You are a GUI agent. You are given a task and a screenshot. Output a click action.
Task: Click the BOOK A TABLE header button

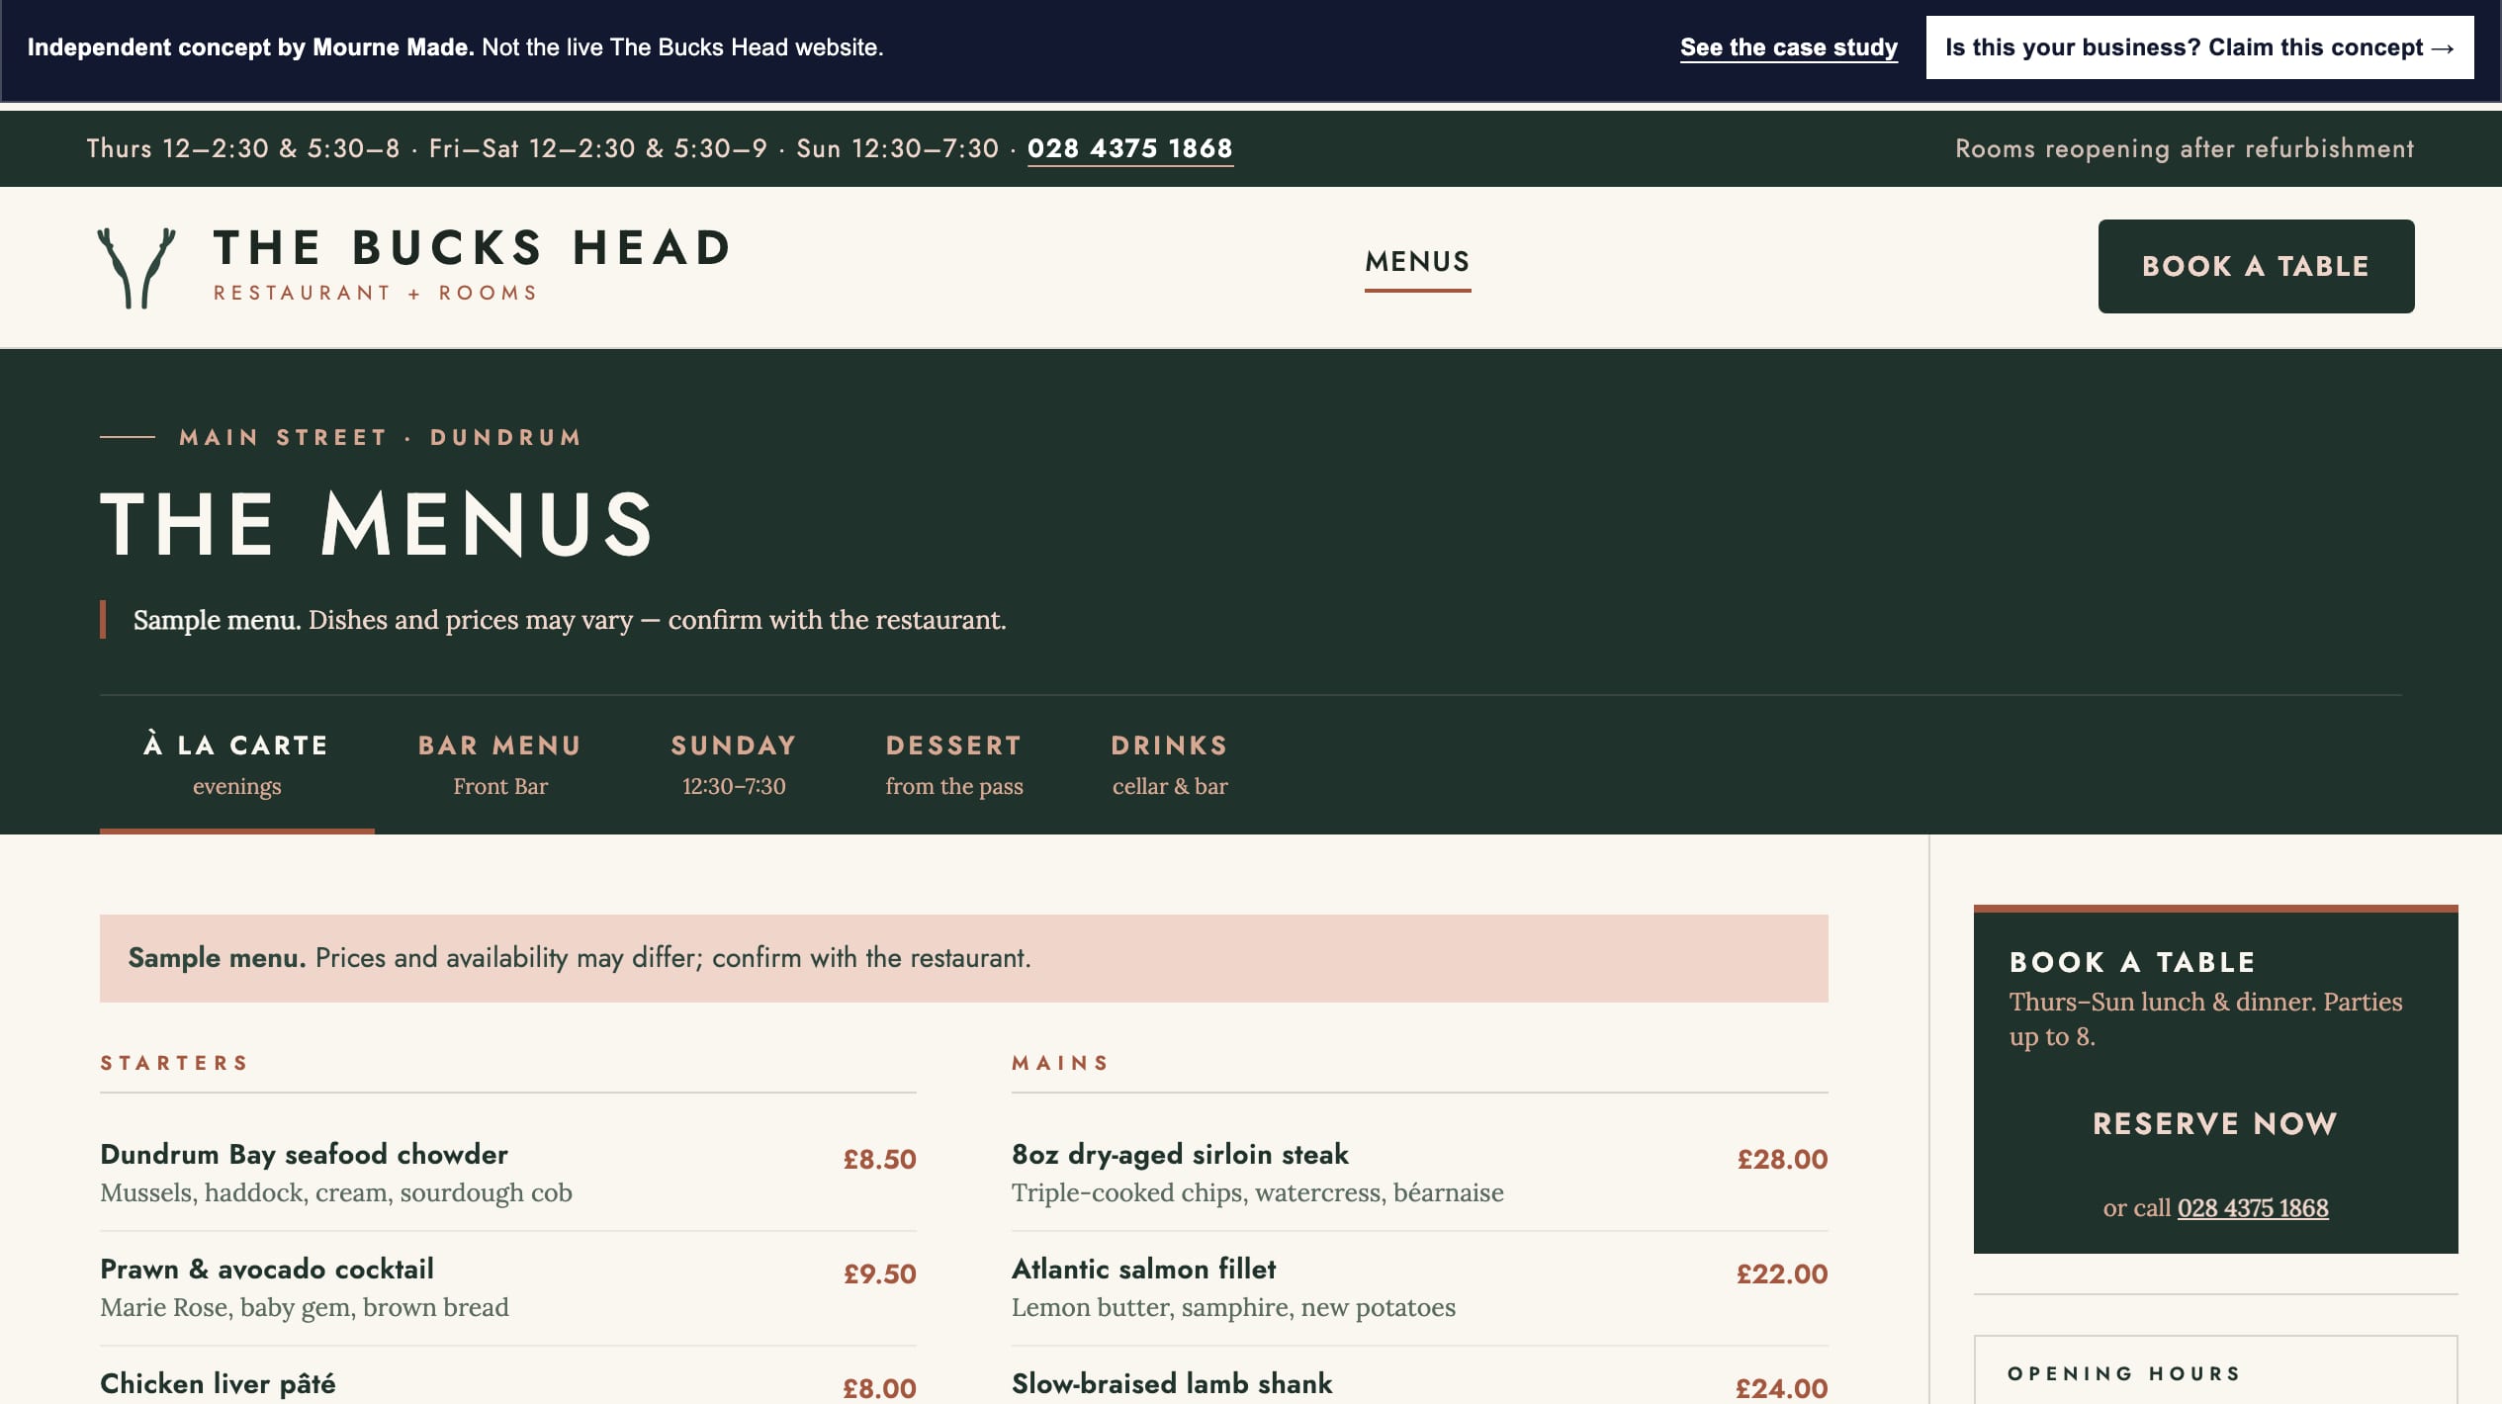point(2255,266)
